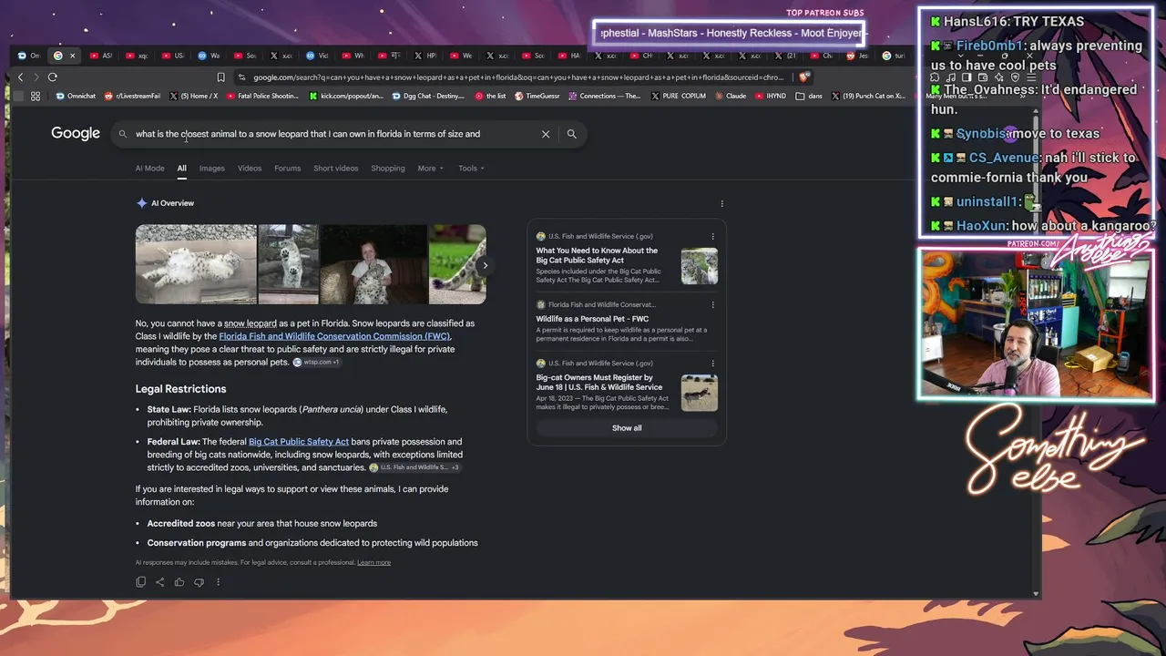Reload the Google search page
This screenshot has width=1166, height=656.
point(52,77)
